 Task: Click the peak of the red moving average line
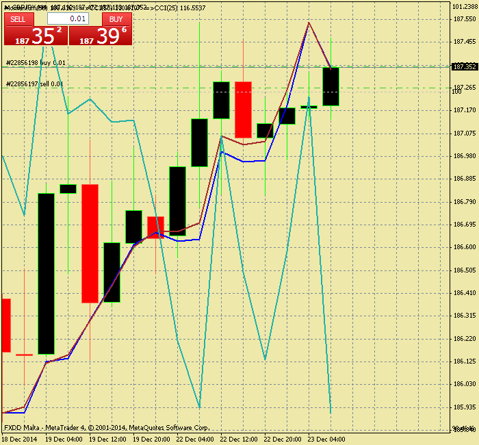(x=309, y=23)
